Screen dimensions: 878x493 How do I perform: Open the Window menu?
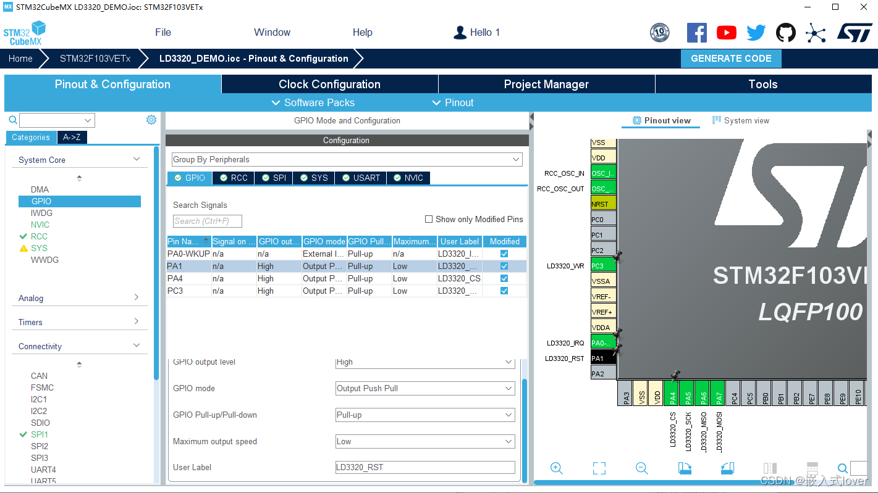pyautogui.click(x=272, y=33)
